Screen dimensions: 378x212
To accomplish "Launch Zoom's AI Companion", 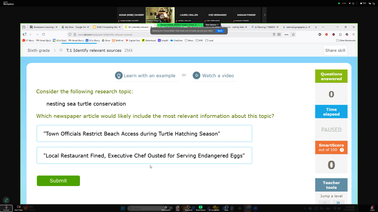I will 214,208.
